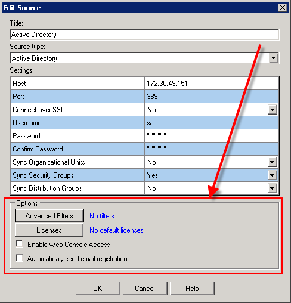Open Sync Distribution Groups dropdown arrow
This screenshot has width=291, height=303.
click(272, 188)
